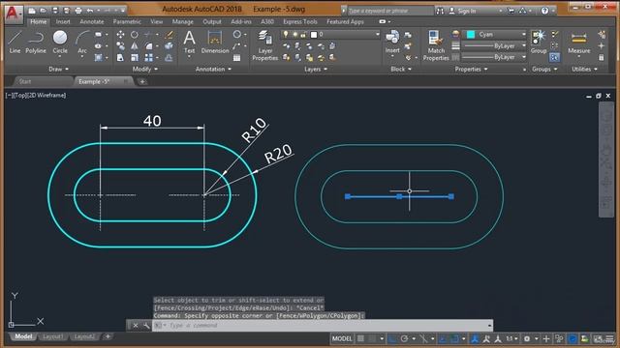Click the white layer color swatch

tap(314, 35)
